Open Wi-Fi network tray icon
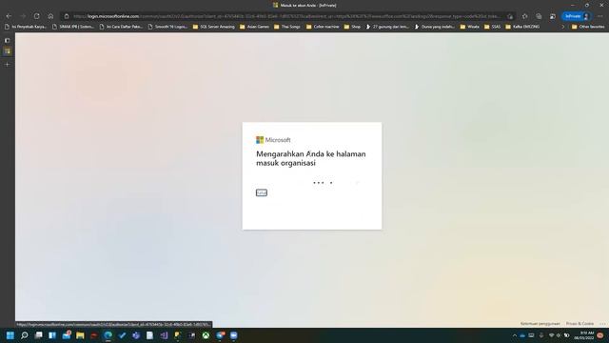This screenshot has width=609, height=343. point(551,335)
